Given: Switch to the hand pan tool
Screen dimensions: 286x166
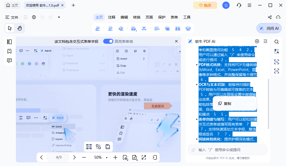Looking at the screenshot, I should [x=20, y=28].
